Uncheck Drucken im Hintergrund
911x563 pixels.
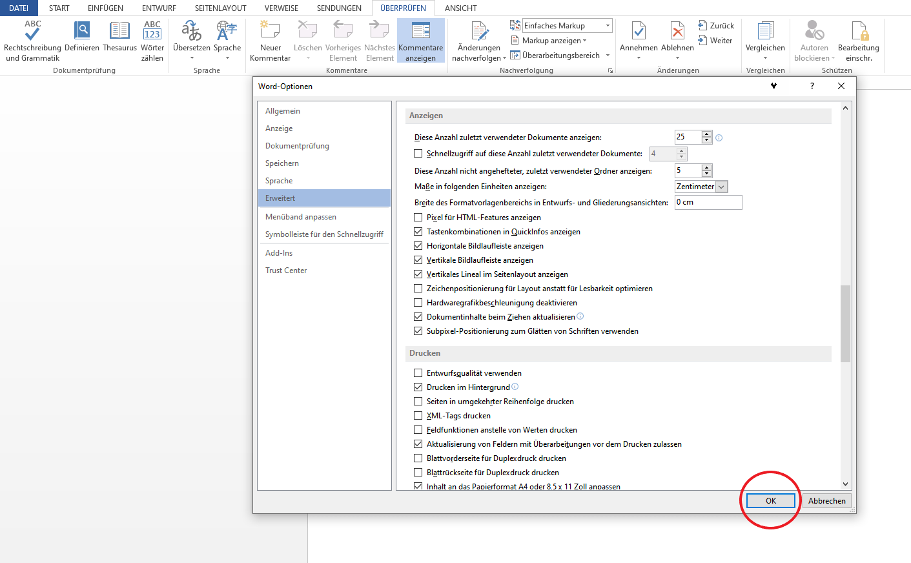click(x=418, y=387)
